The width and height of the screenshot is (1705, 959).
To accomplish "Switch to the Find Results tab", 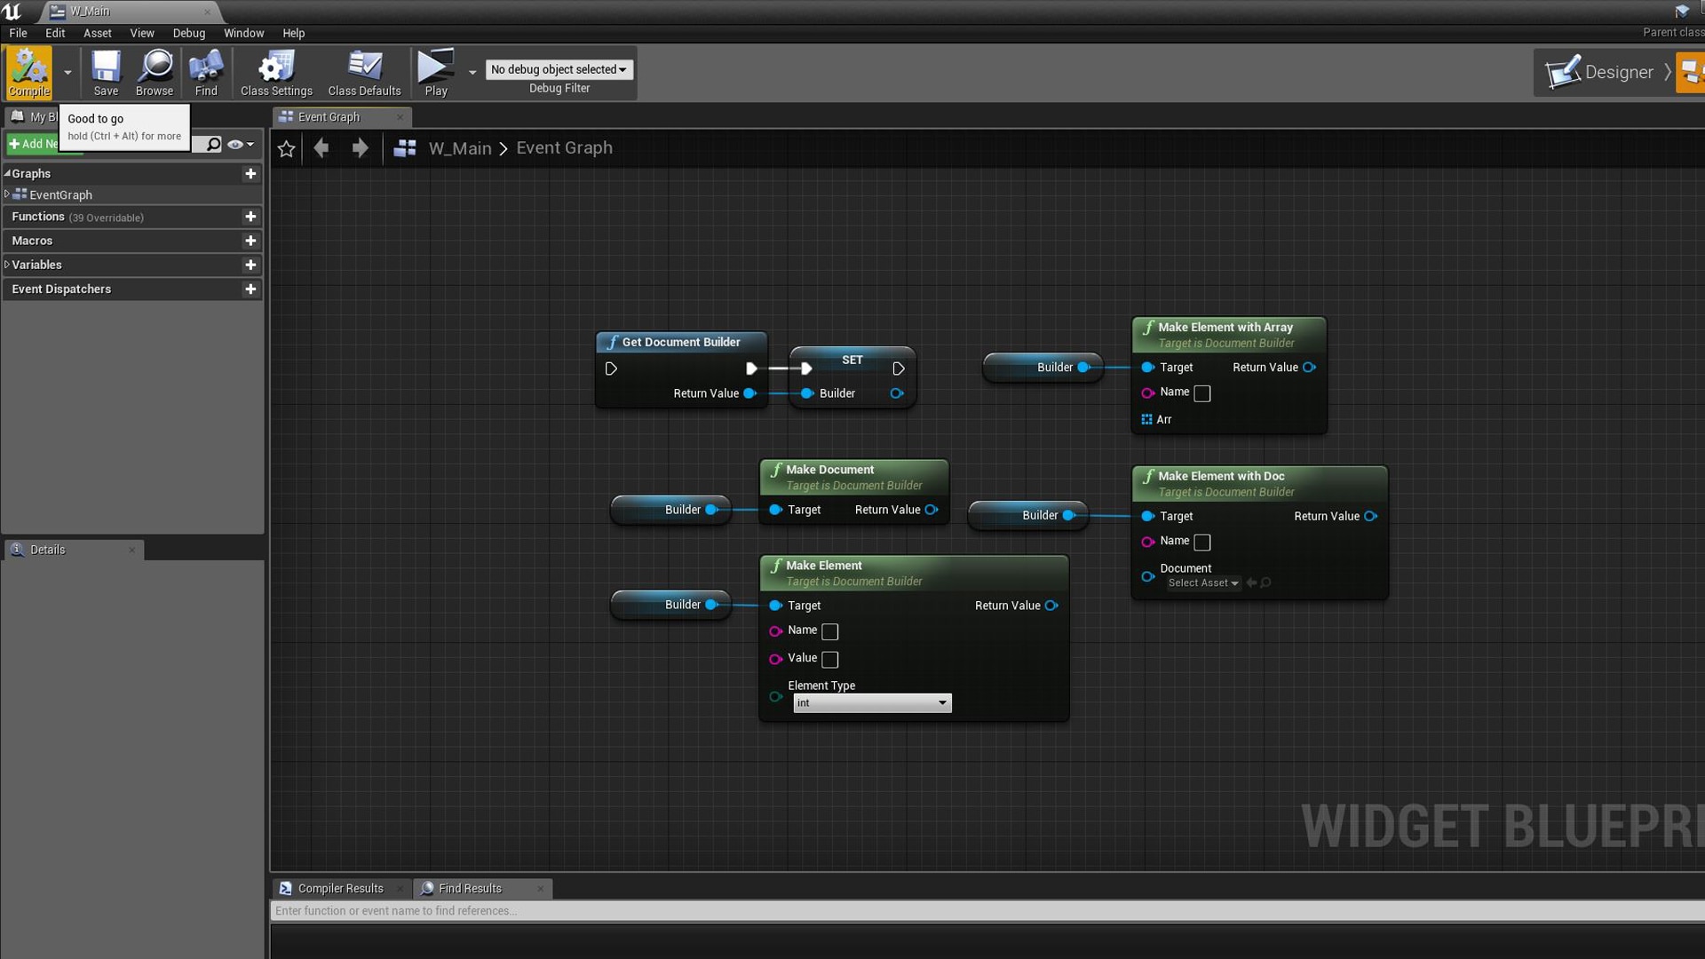I will pos(470,888).
